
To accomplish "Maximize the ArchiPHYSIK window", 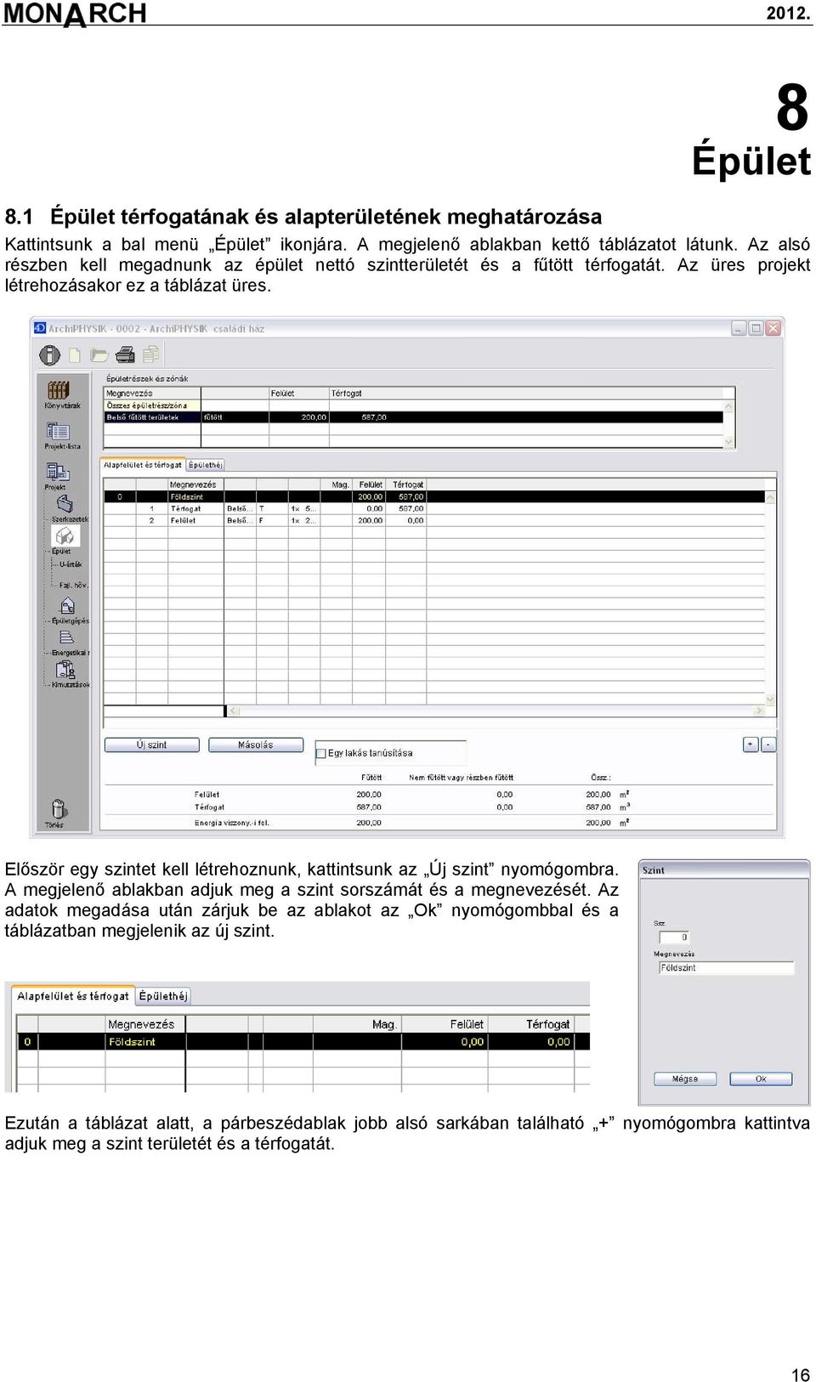I will [756, 328].
